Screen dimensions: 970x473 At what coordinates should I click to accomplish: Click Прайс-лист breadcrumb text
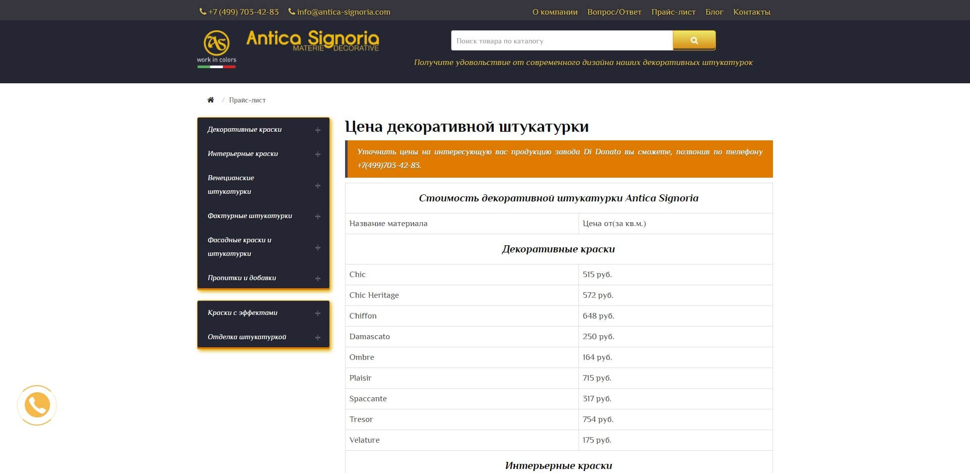pyautogui.click(x=247, y=100)
